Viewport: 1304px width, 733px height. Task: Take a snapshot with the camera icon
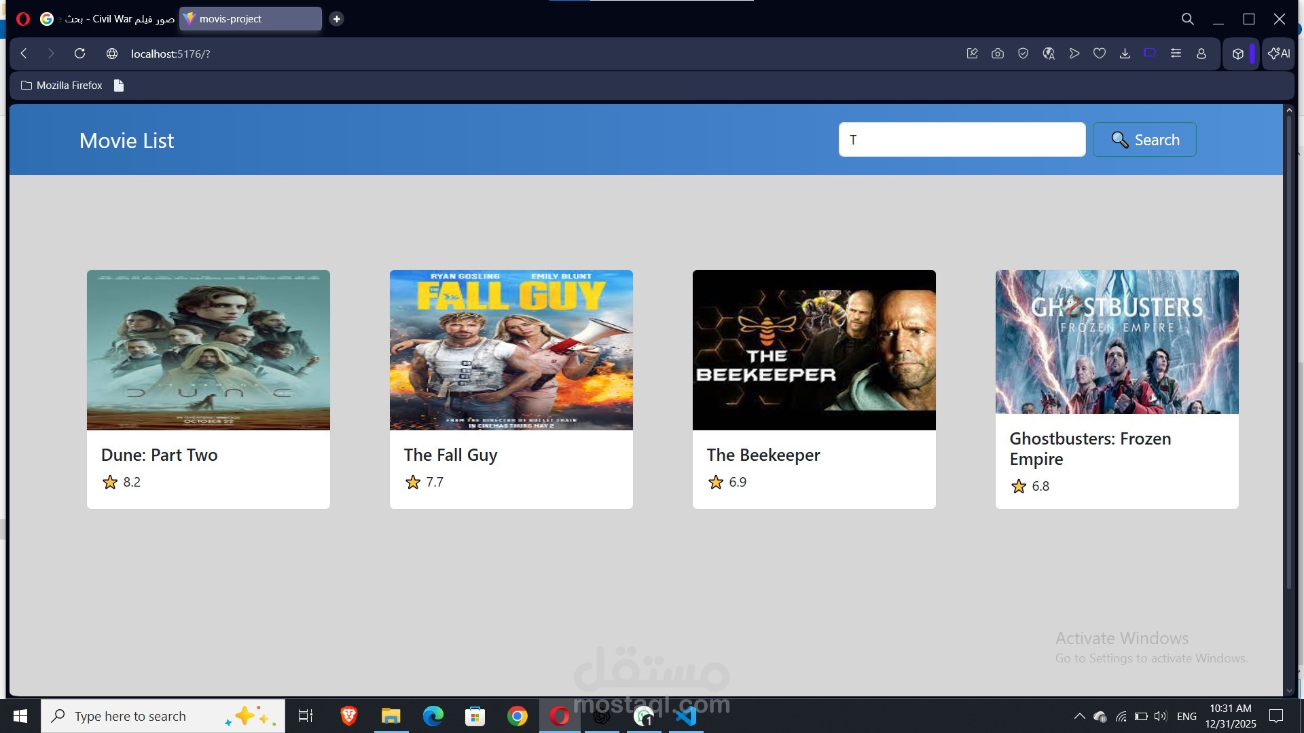click(x=998, y=54)
